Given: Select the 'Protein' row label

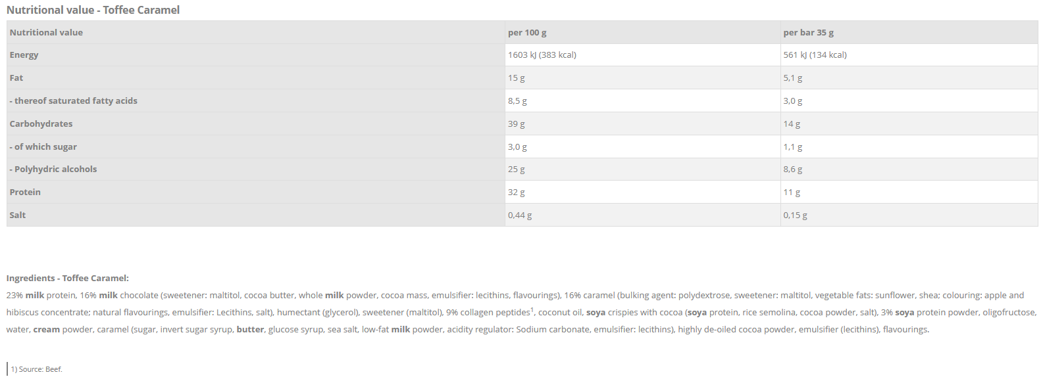Looking at the screenshot, I should tap(25, 192).
